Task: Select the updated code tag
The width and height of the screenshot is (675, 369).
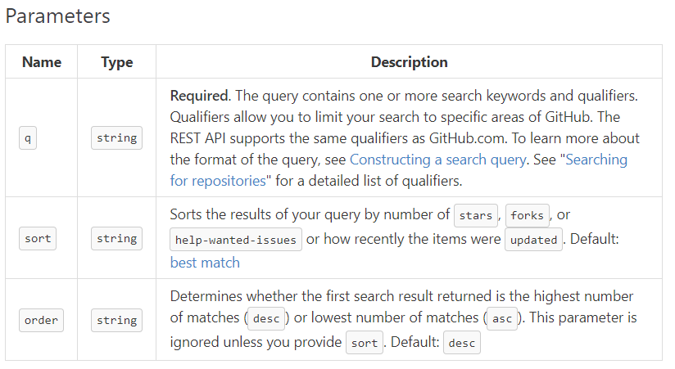Action: pos(534,240)
